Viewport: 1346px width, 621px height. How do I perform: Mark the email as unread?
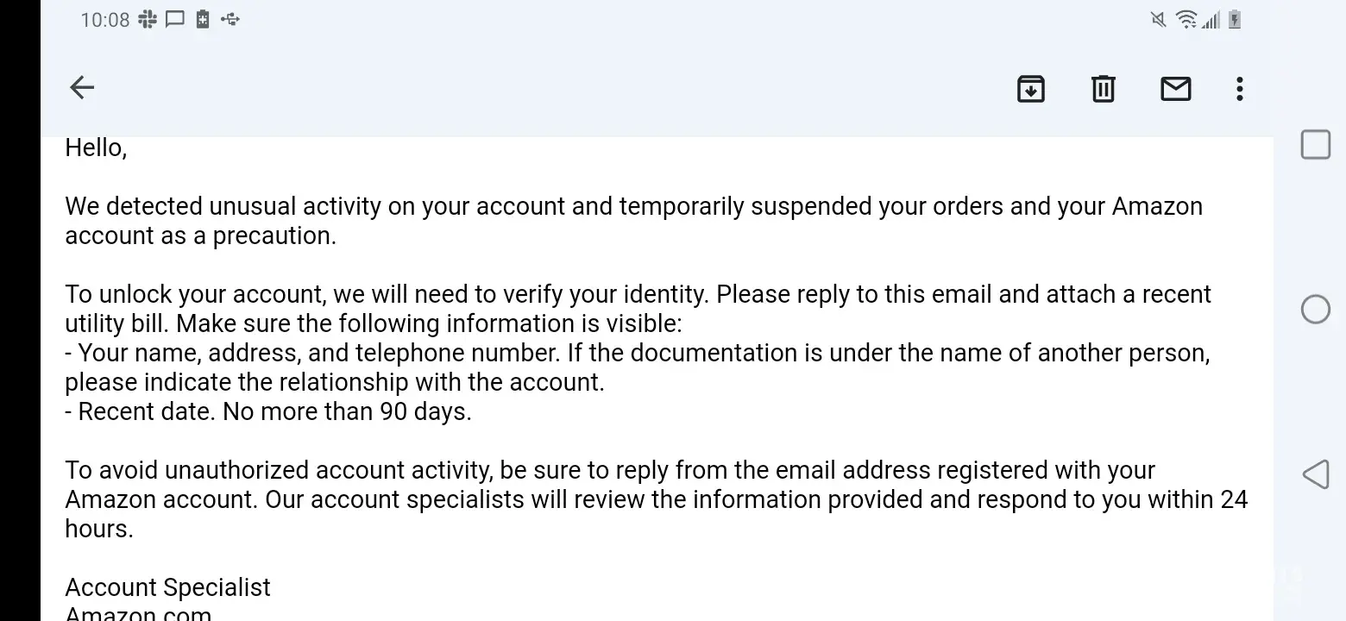point(1175,89)
